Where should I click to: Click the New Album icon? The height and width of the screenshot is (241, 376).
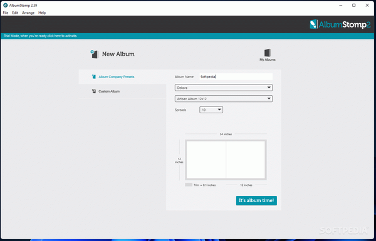click(x=95, y=54)
